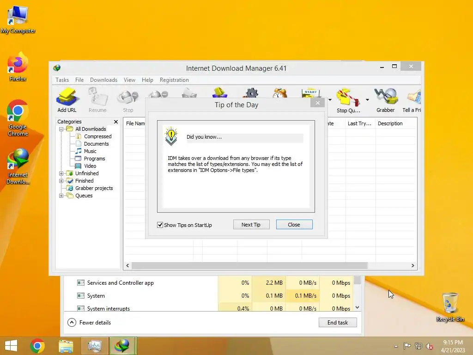This screenshot has width=473, height=355.
Task: Click the IDM taskbar button
Action: (x=123, y=346)
